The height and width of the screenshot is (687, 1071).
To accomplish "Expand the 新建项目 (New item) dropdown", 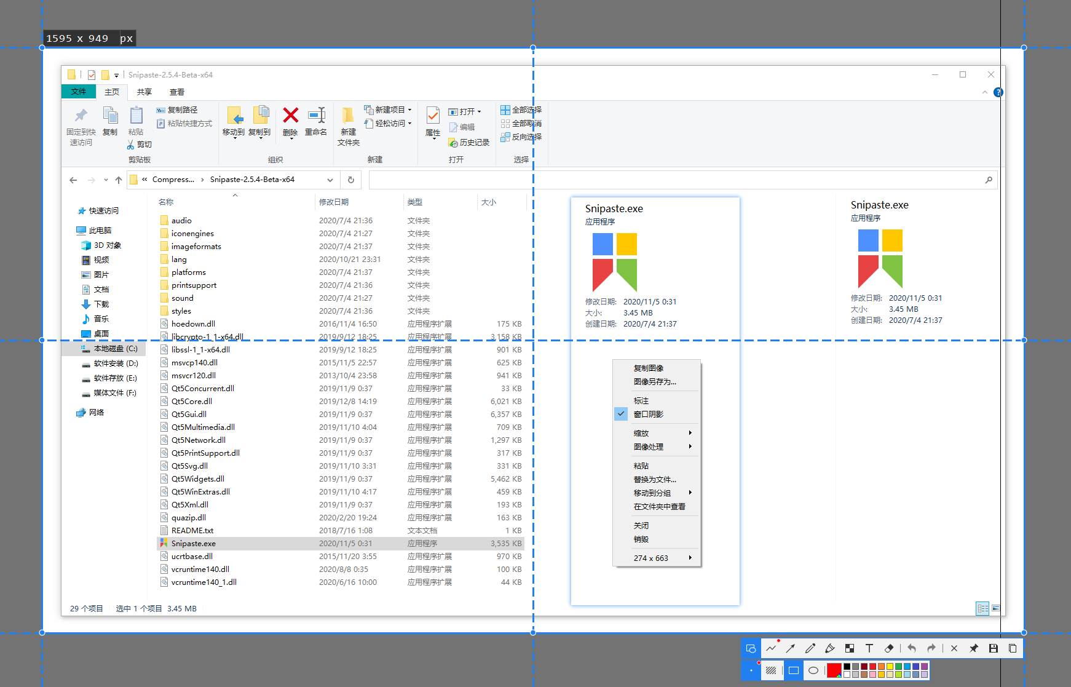I will click(x=409, y=110).
